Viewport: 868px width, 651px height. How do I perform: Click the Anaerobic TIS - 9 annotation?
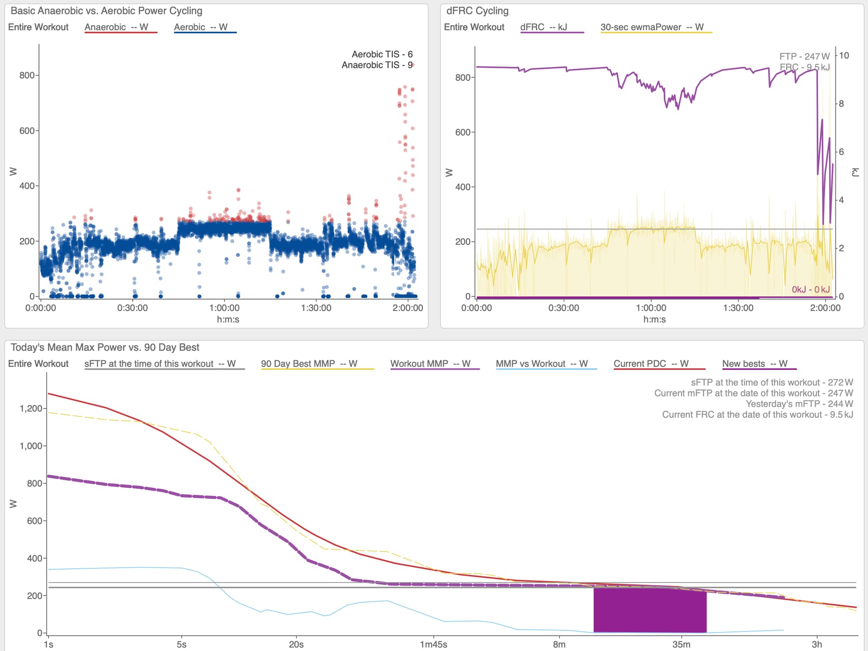tap(377, 65)
